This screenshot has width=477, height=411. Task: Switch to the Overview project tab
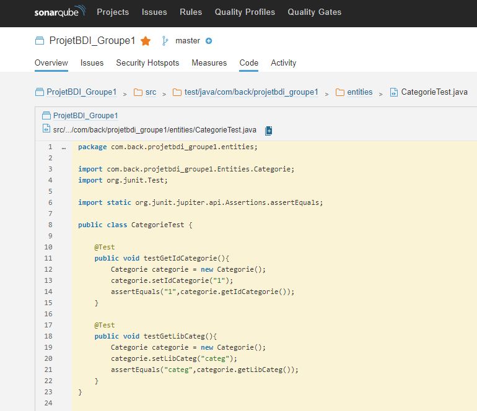[x=51, y=63]
